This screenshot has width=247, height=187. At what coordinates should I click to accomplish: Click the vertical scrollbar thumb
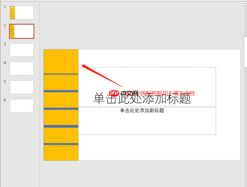(x=246, y=52)
